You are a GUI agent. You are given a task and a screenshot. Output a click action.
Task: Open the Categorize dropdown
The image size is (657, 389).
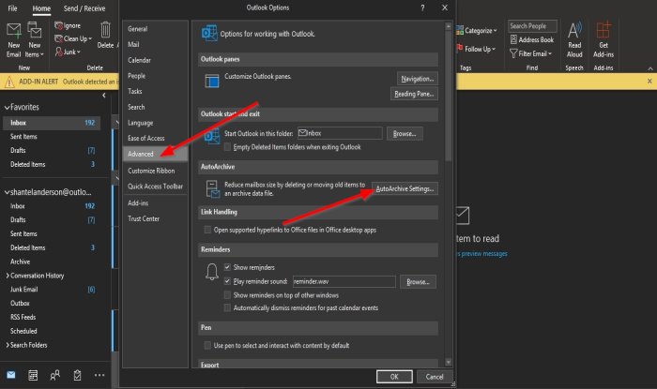(x=477, y=30)
